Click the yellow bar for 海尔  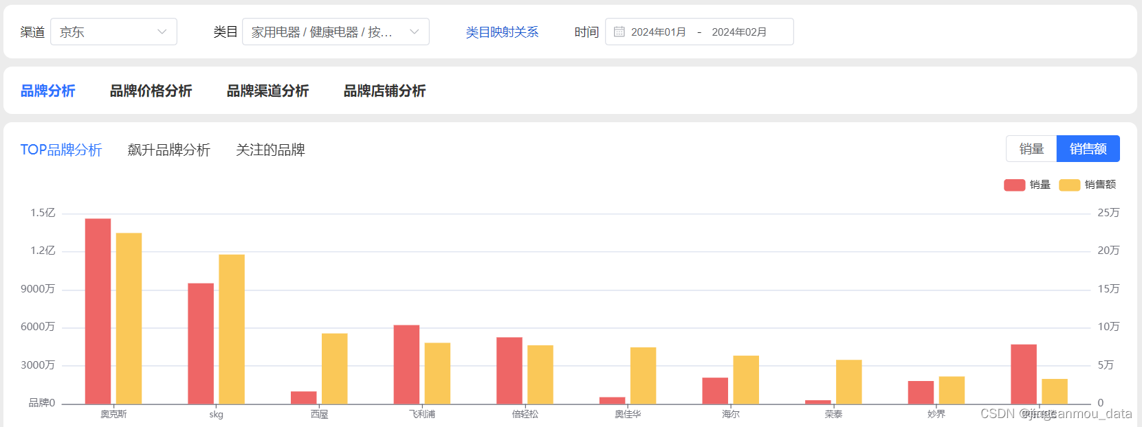click(746, 380)
